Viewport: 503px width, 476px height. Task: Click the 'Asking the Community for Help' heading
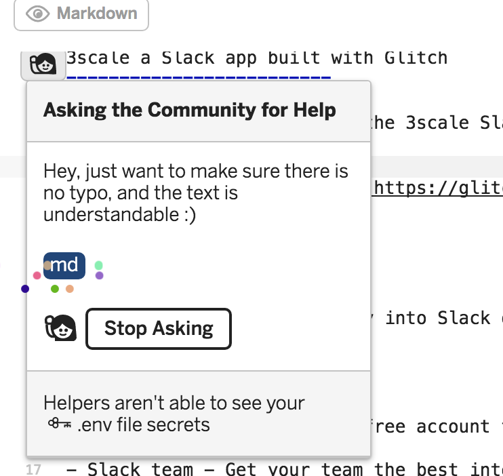pyautogui.click(x=190, y=111)
